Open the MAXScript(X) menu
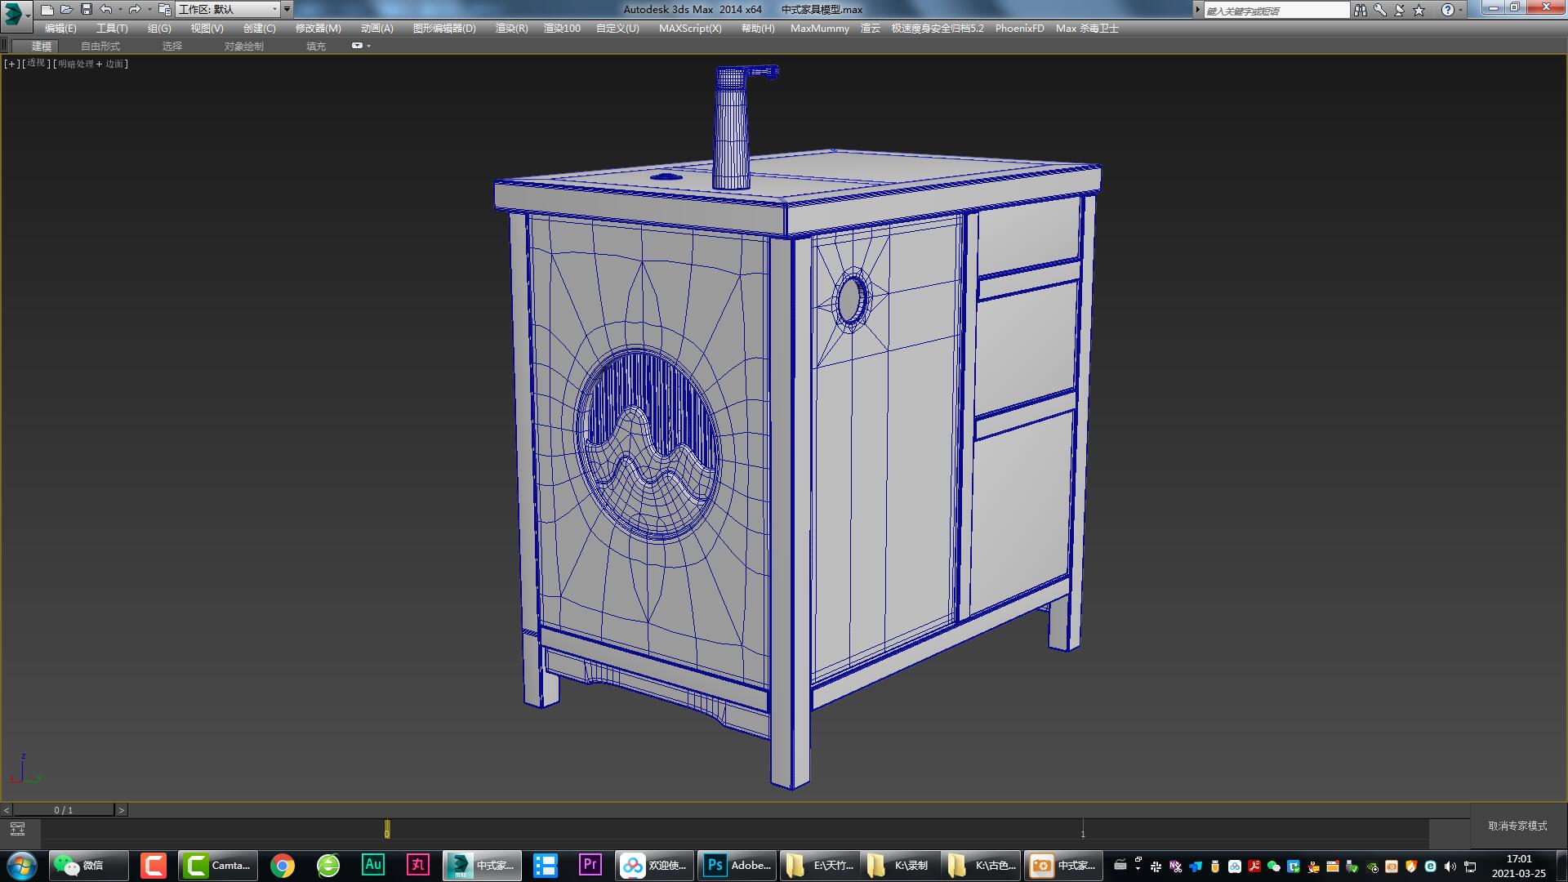The height and width of the screenshot is (882, 1568). pyautogui.click(x=690, y=28)
